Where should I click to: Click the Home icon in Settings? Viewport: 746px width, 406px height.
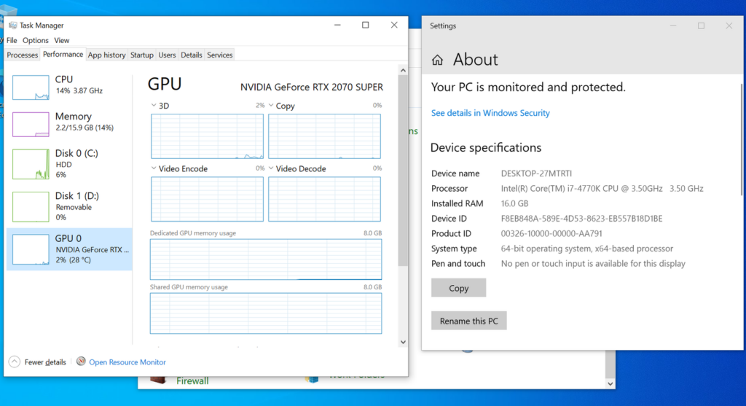tap(437, 60)
